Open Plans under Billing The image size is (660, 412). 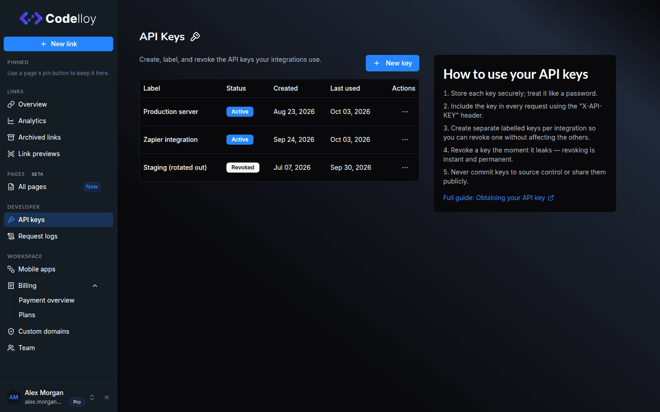27,315
